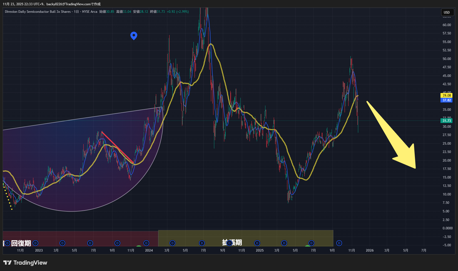Click the Direxion Daily Semiconductor Bull symbol title
This screenshot has width=458, height=271.
coord(38,12)
